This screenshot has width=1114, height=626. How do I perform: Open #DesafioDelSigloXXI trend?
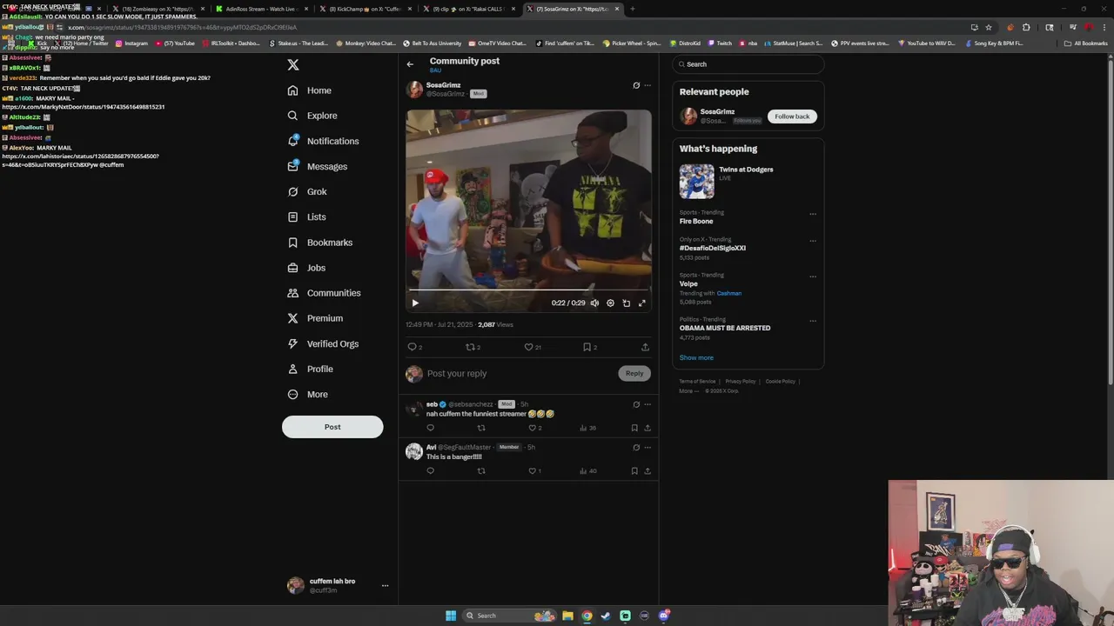click(713, 249)
